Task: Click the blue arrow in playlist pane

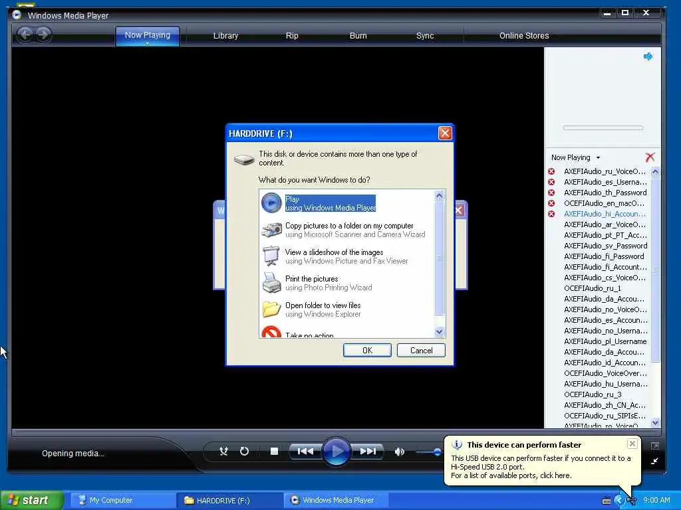Action: point(648,56)
